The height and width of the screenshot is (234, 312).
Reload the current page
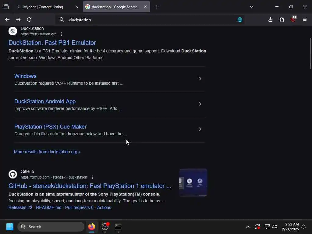pyautogui.click(x=29, y=19)
